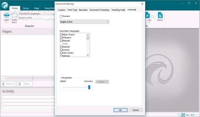The width and height of the screenshot is (200, 117).
Task: Click the secondary languages scrollbar down arrow
Action: point(88,55)
